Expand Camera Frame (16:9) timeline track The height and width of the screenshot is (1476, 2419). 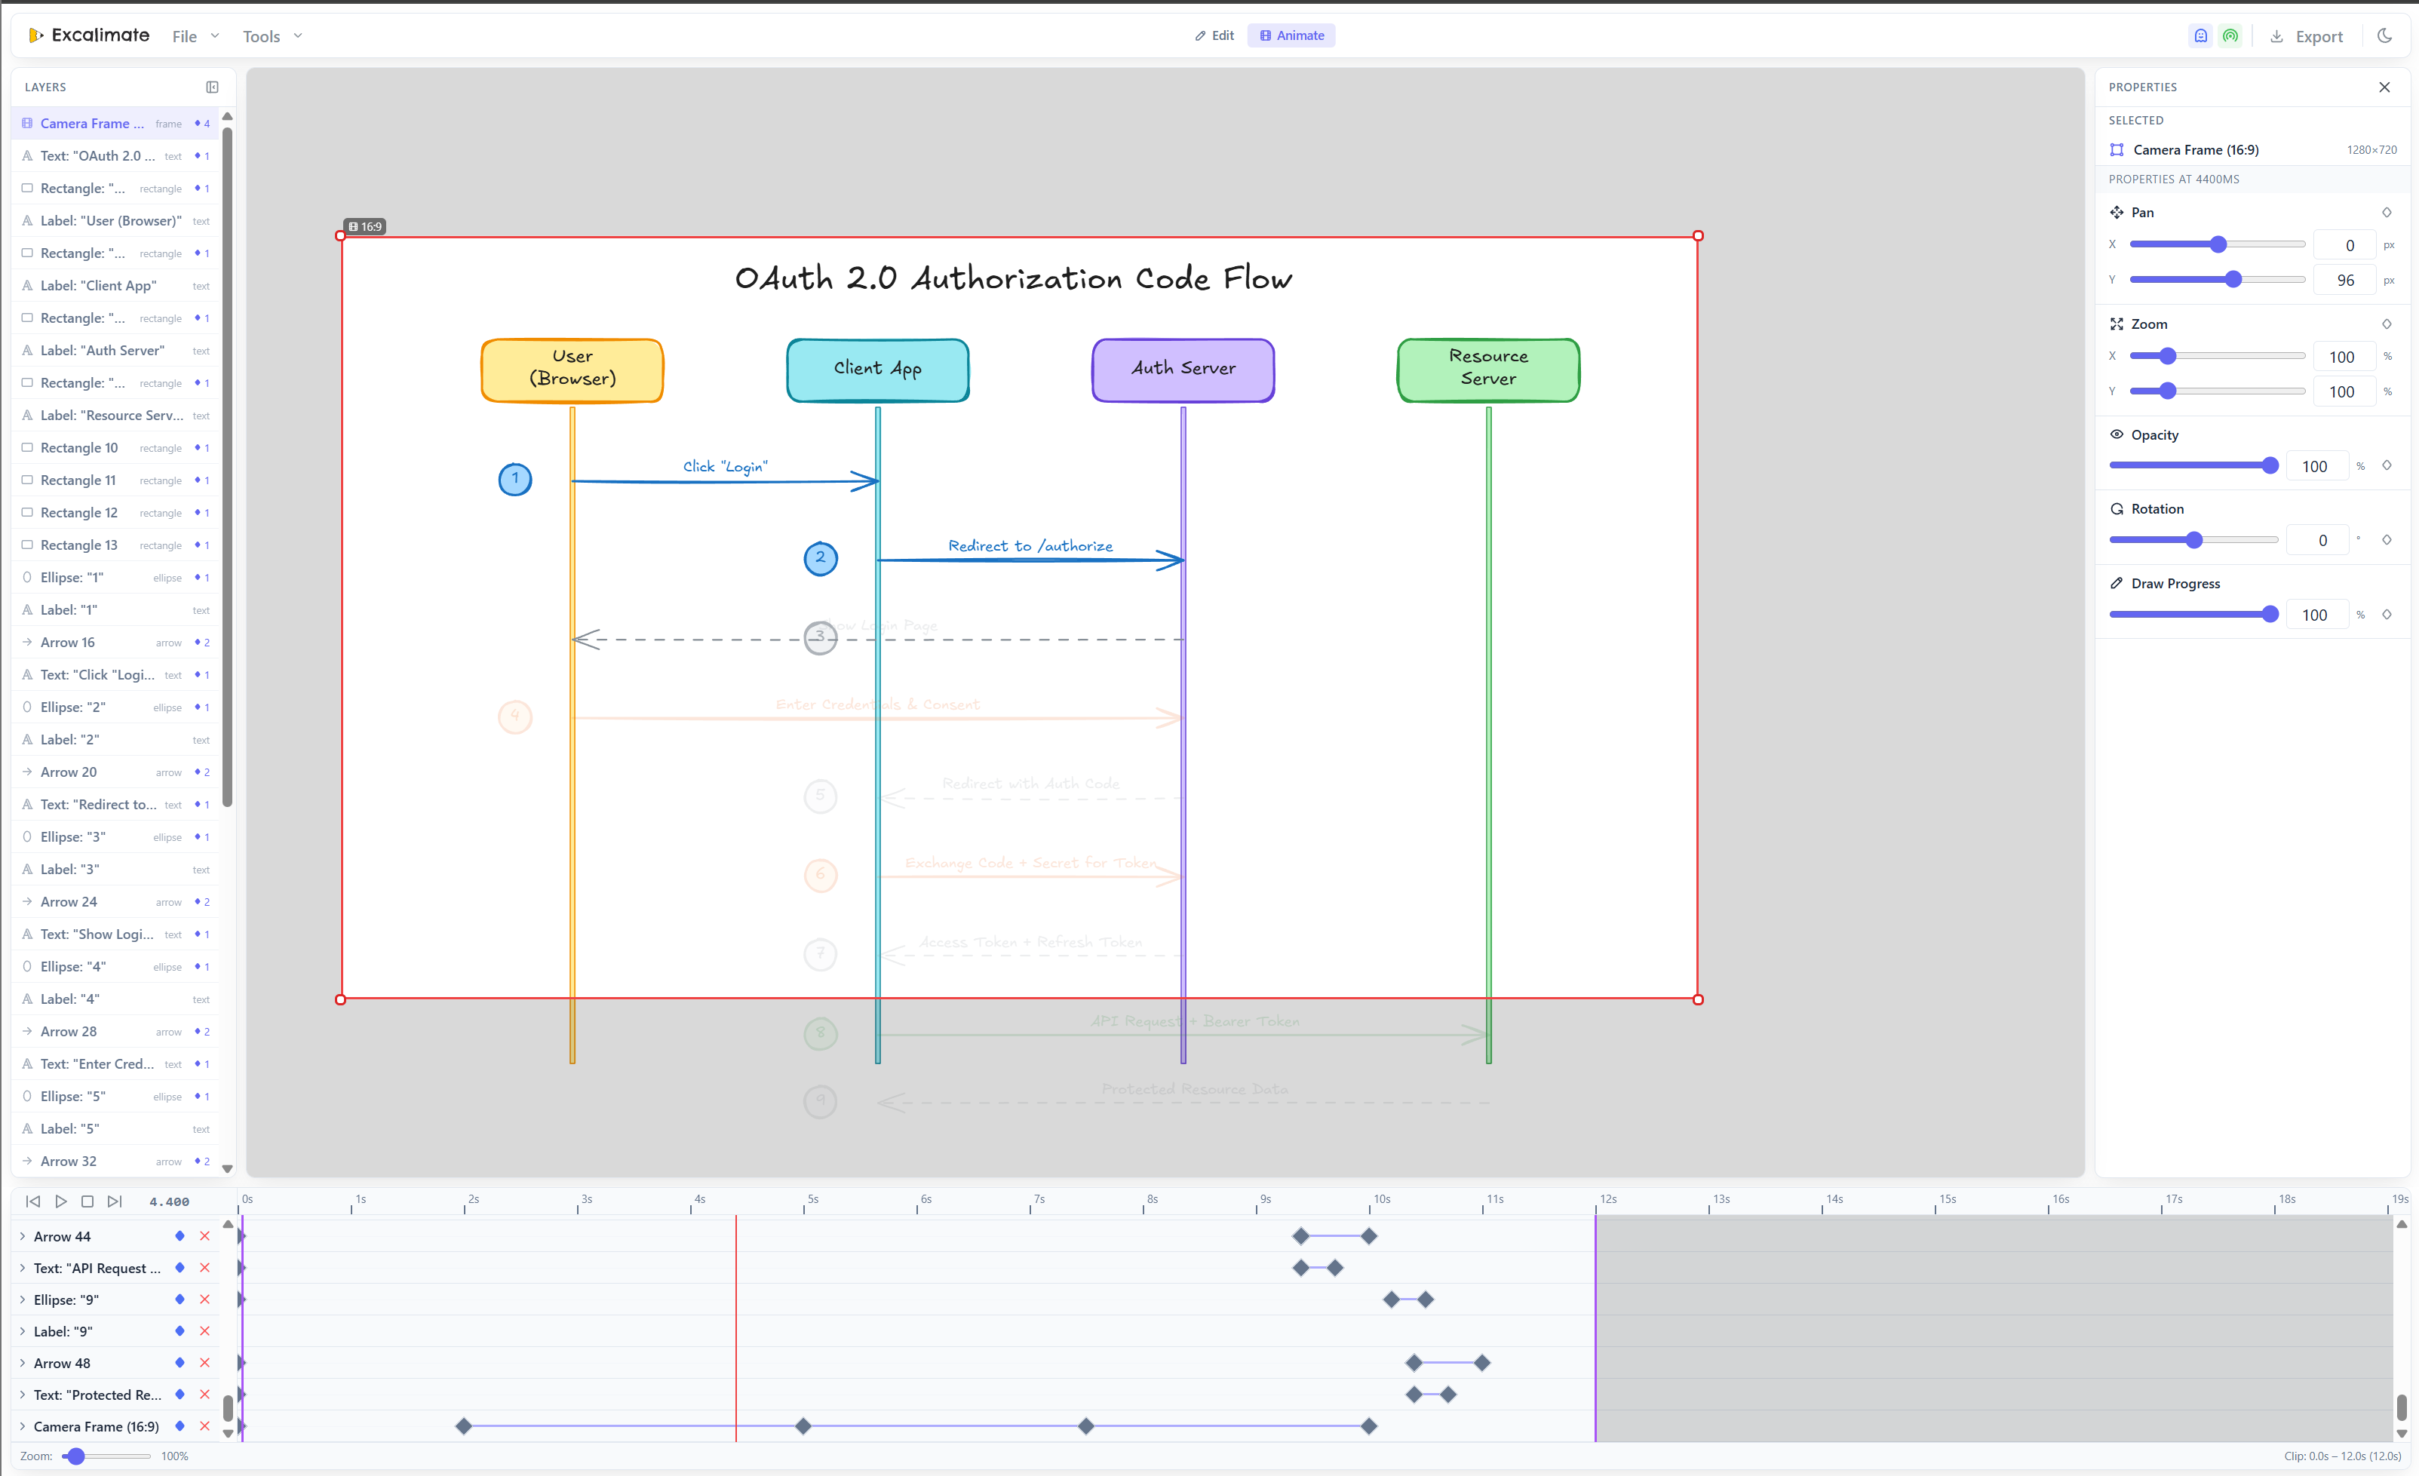tap(23, 1426)
